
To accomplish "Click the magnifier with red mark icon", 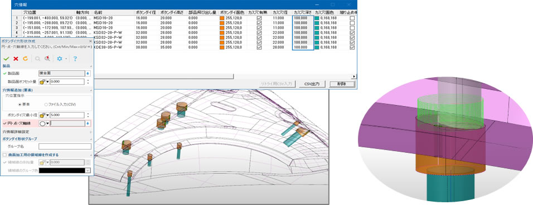I will [47, 59].
